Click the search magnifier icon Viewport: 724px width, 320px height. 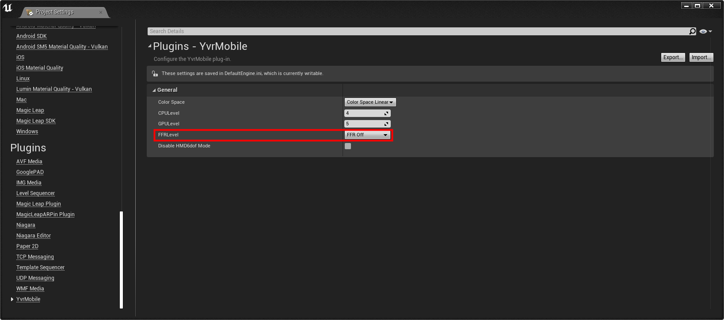coord(692,31)
